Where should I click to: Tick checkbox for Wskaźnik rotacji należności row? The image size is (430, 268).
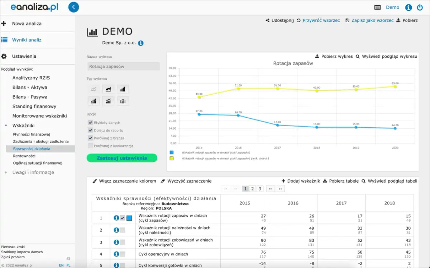(x=123, y=230)
